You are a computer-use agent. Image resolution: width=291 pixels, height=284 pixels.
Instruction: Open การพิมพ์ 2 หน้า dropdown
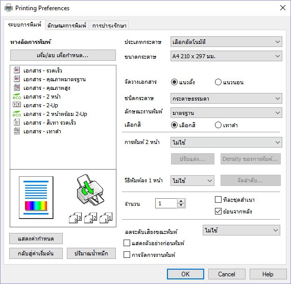226,143
